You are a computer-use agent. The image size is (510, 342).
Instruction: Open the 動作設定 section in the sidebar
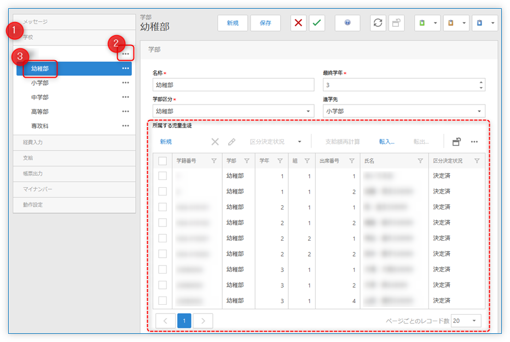pos(74,205)
